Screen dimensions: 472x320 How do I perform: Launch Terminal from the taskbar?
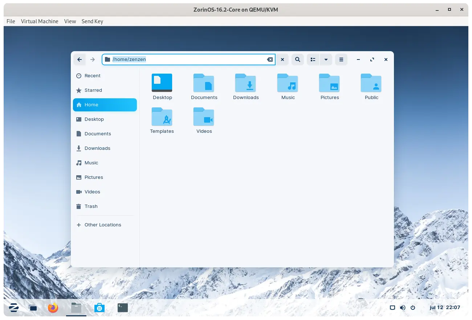click(123, 308)
